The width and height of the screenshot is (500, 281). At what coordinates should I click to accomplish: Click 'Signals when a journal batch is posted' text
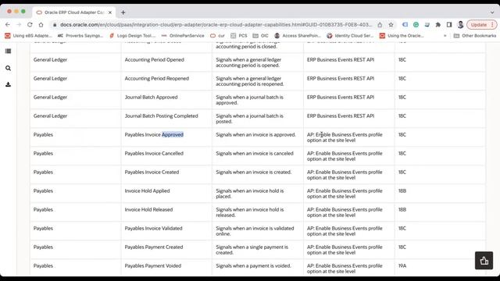coord(249,119)
